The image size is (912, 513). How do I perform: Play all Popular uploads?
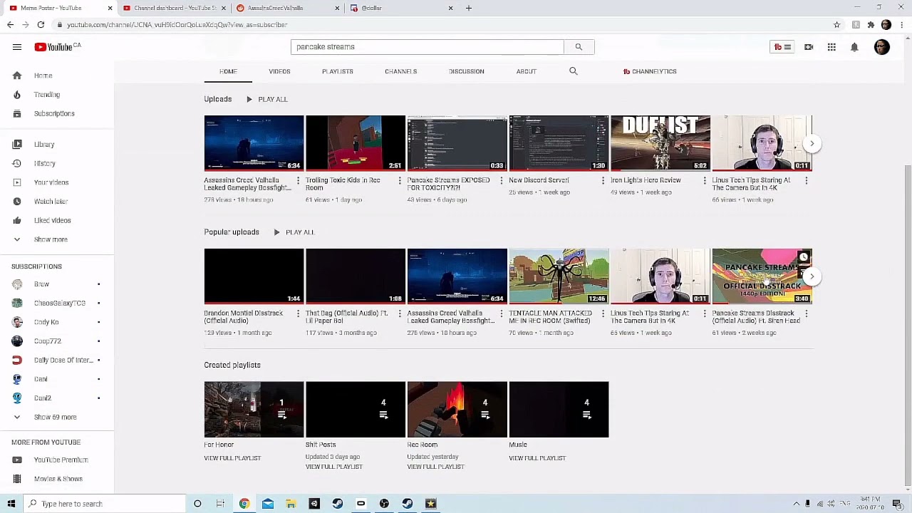(294, 232)
